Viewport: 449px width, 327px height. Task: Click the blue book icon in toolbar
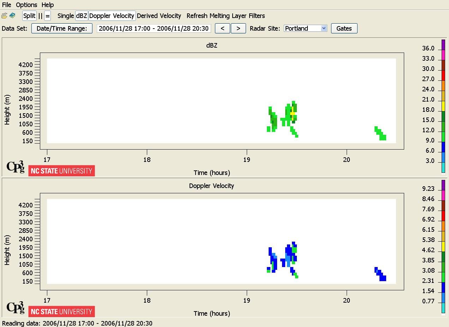pos(12,16)
